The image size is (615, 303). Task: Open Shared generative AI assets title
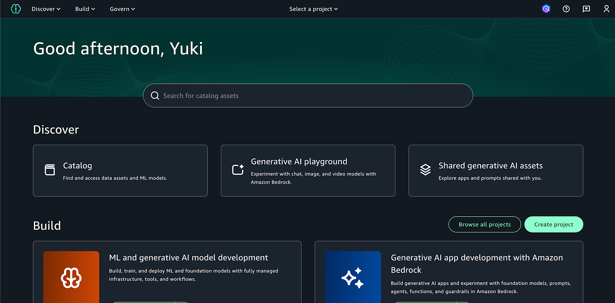coord(490,166)
